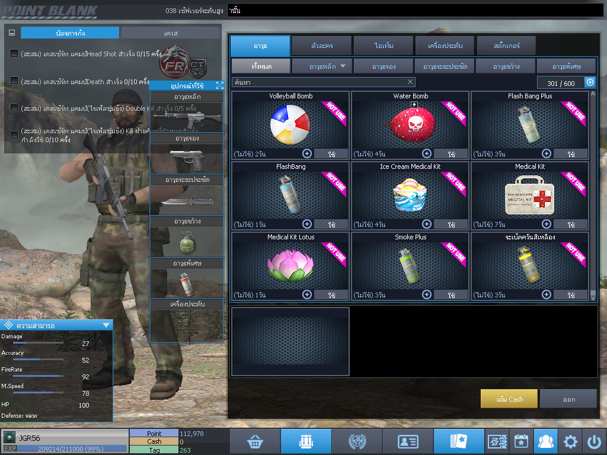Viewport: 607px width, 455px height.
Task: Click plus icon on Volleyball Bomb card
Action: 307,153
